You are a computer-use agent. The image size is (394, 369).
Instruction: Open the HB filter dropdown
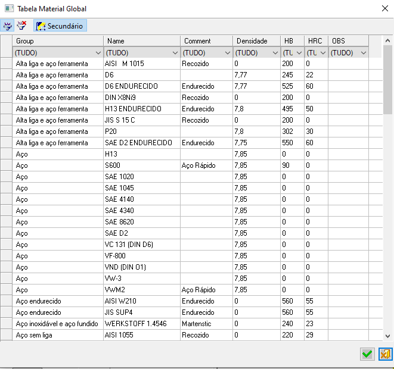tap(299, 53)
